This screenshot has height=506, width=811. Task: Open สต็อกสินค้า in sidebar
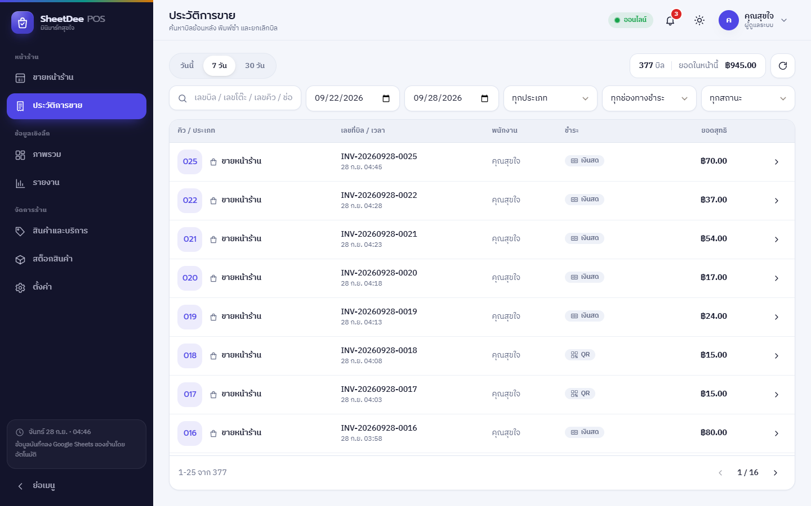pyautogui.click(x=77, y=260)
